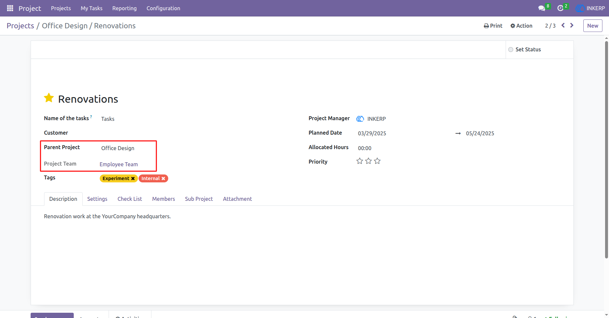This screenshot has height=318, width=609.
Task: Switch to the Settings tab
Action: (97, 199)
